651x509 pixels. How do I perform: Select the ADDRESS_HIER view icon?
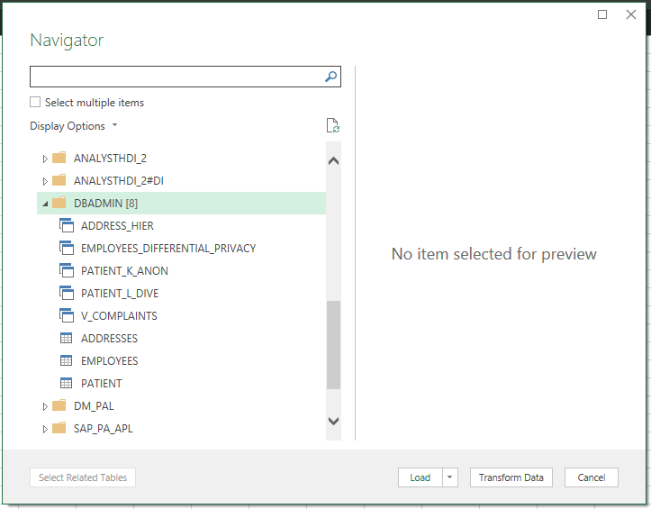[x=67, y=225]
